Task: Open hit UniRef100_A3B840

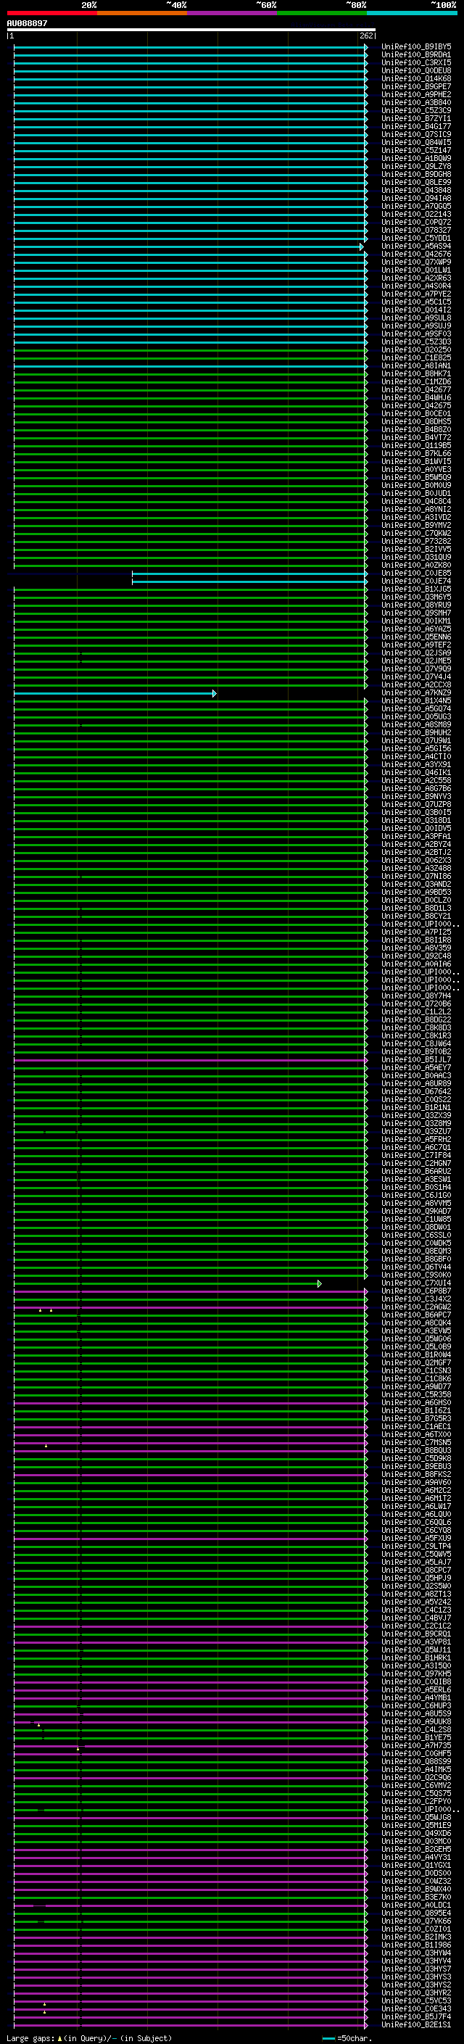Action: (415, 103)
